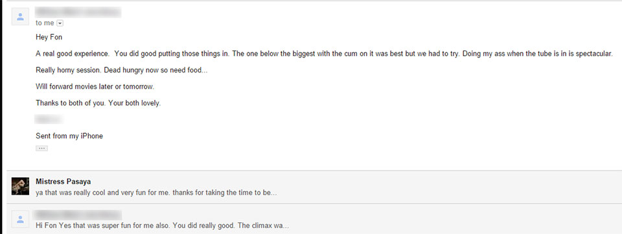Click the bottom message's default avatar icon
Image resolution: width=622 pixels, height=234 pixels.
pos(20,219)
